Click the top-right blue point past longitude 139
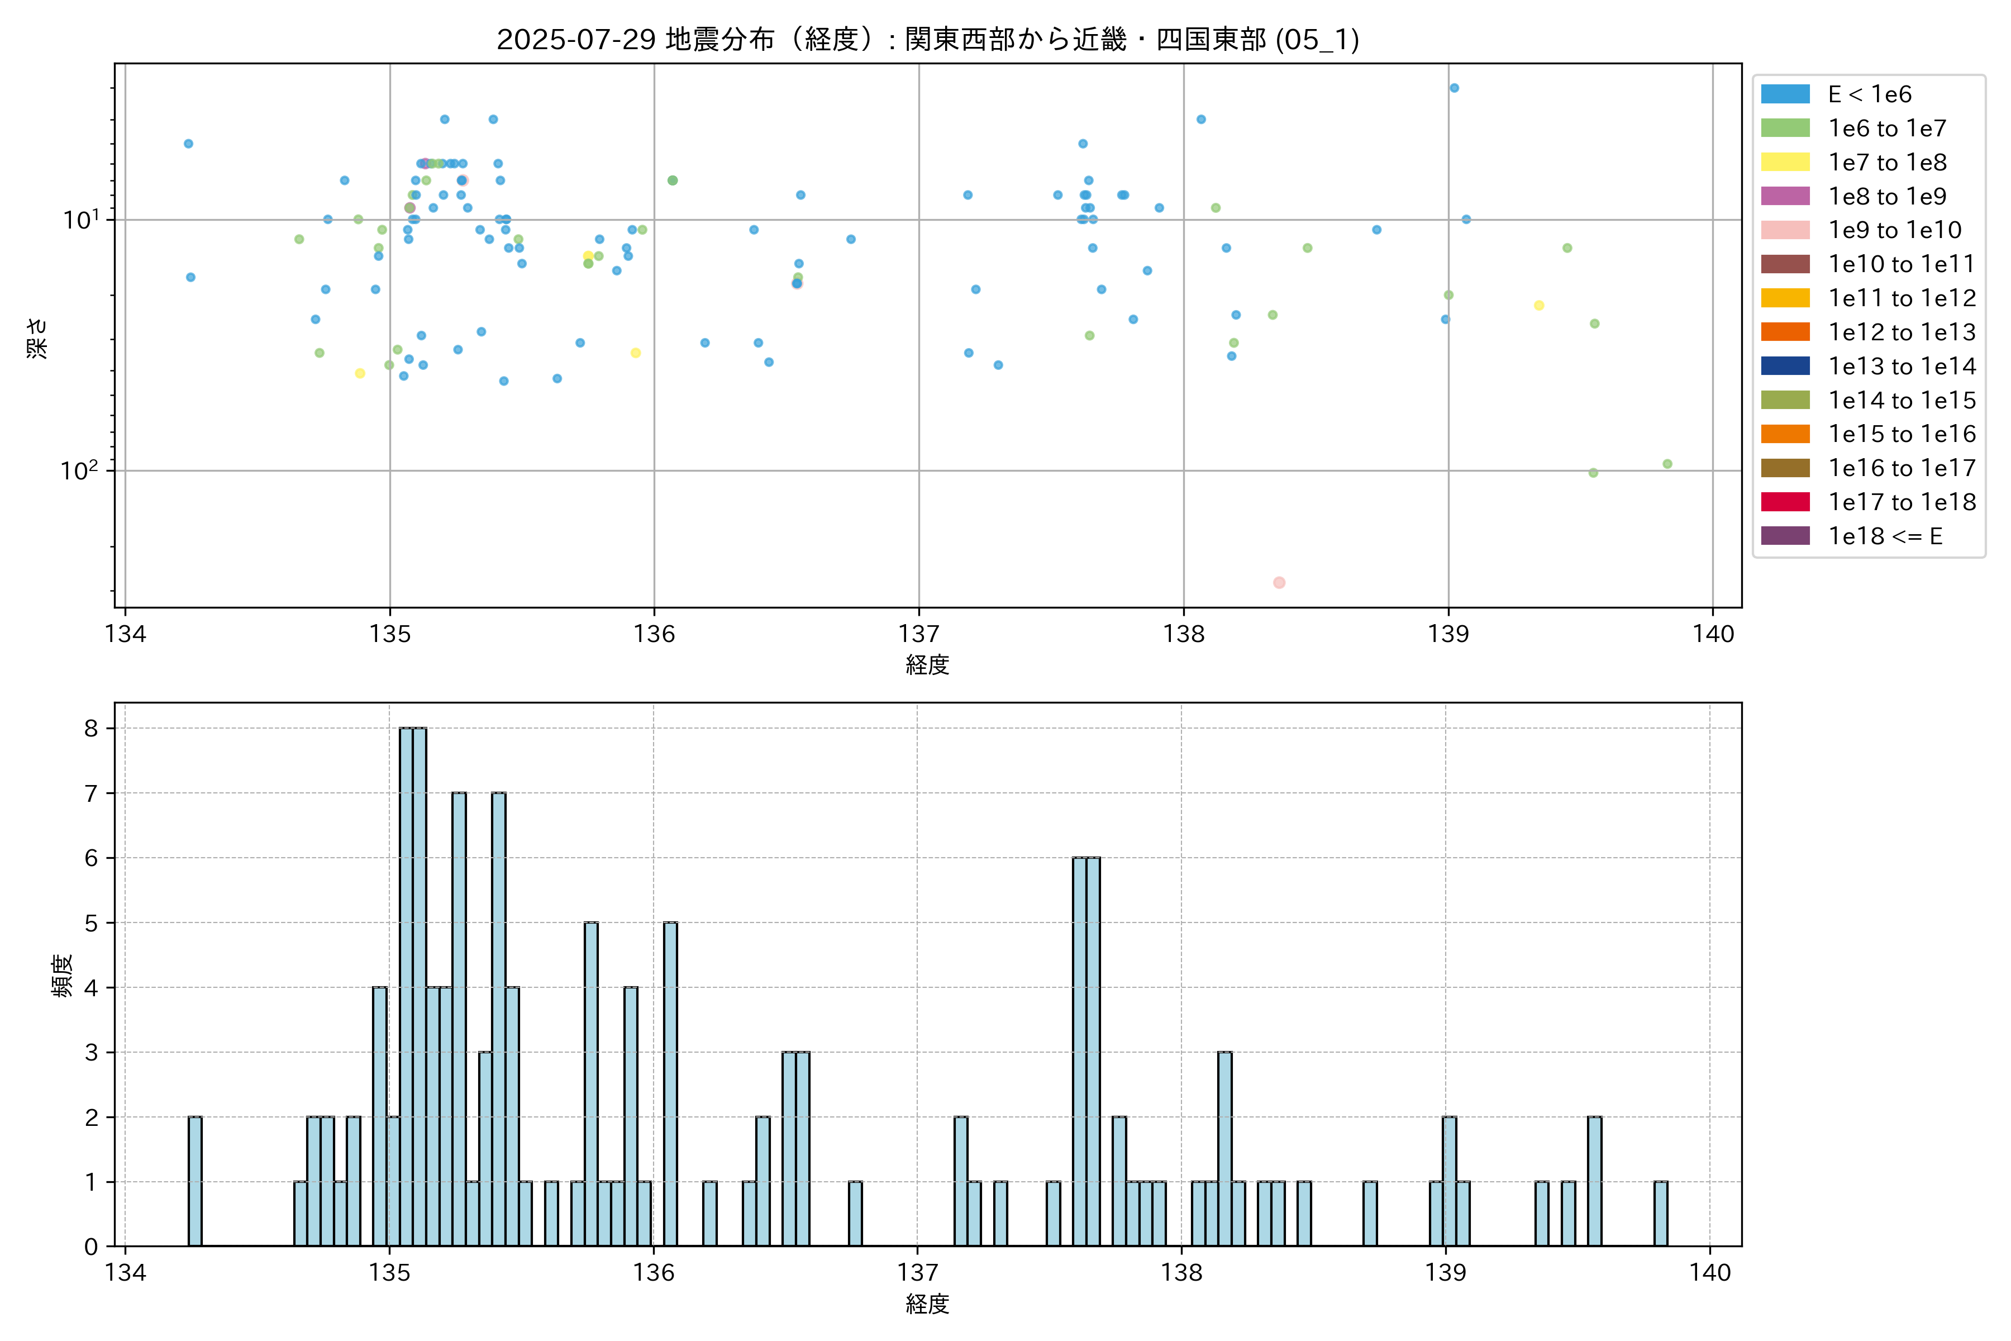This screenshot has width=2011, height=1341. pyautogui.click(x=1454, y=88)
